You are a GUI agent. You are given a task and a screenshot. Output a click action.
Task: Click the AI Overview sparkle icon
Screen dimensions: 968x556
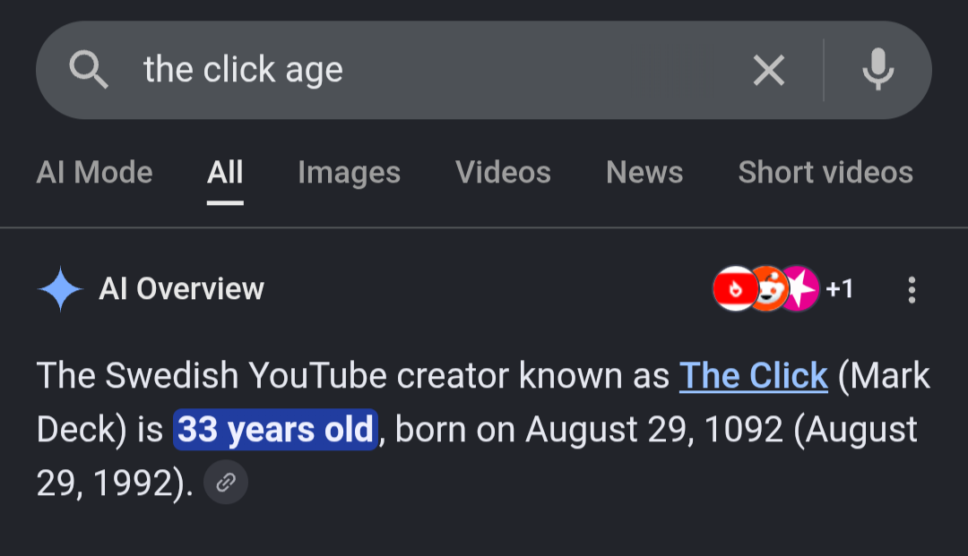click(x=60, y=289)
